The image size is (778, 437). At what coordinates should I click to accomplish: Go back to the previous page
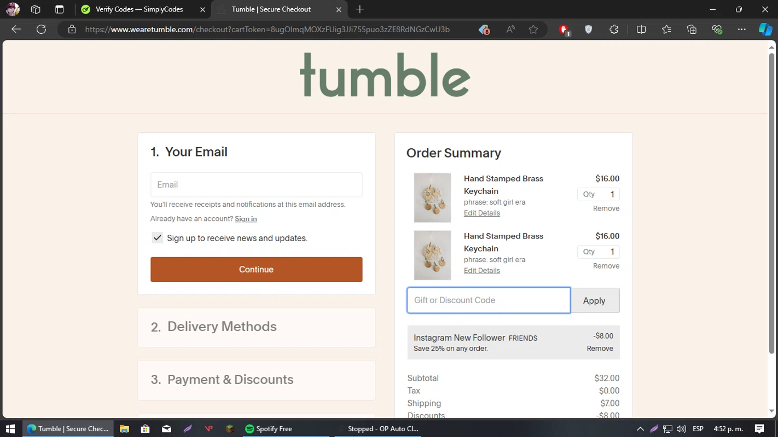tap(16, 30)
